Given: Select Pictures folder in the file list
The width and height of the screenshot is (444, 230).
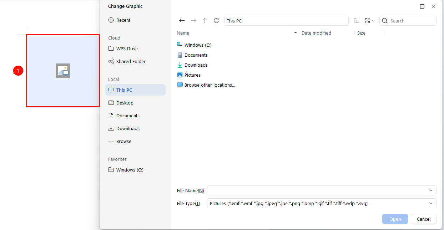Looking at the screenshot, I should pyautogui.click(x=189, y=75).
